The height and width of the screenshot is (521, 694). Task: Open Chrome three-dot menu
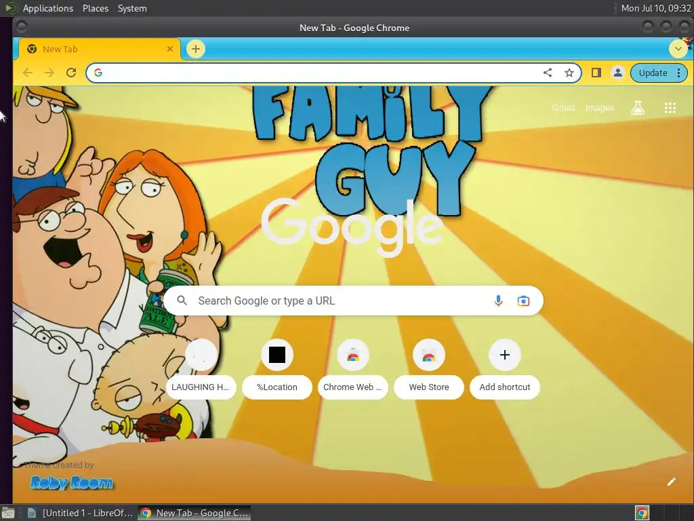coord(679,73)
